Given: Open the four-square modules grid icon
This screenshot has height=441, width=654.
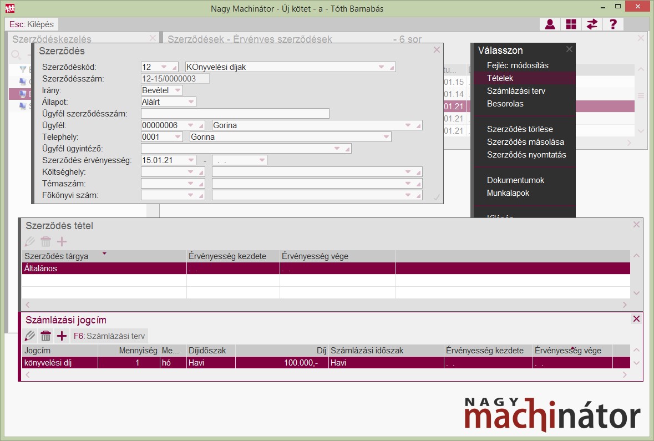Looking at the screenshot, I should pyautogui.click(x=571, y=24).
